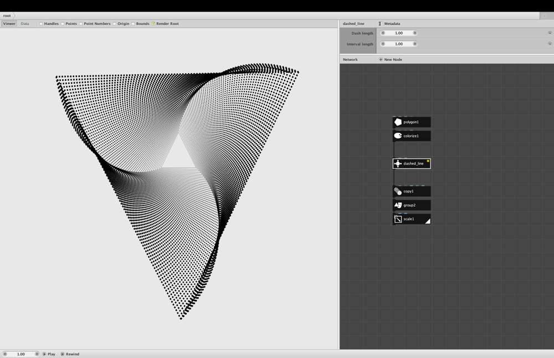554x358 pixels.
Task: Click the triangle spiral artwork in viewer
Action: (x=177, y=191)
